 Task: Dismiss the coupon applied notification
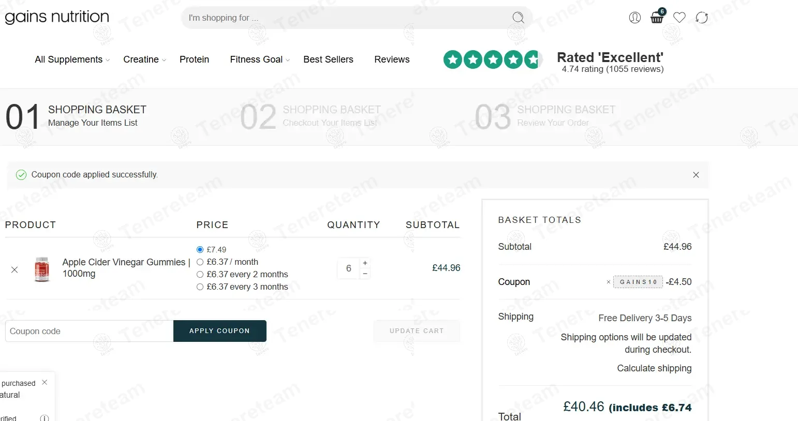(x=696, y=175)
